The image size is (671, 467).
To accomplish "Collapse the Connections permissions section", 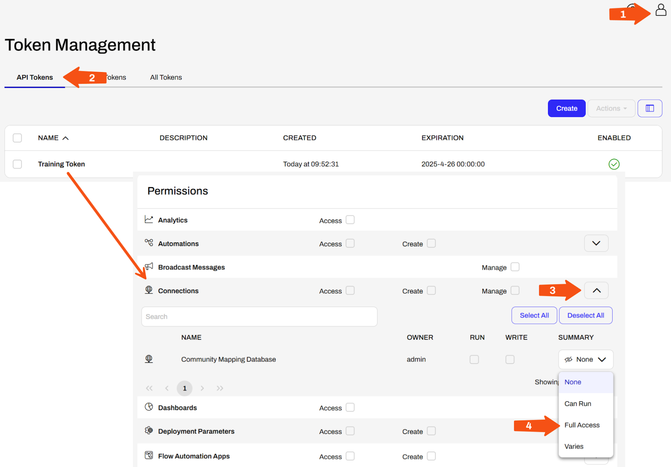I will point(596,290).
